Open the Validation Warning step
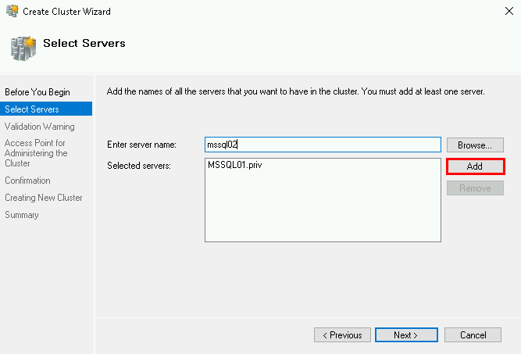Viewport: 521px width, 354px height. [x=40, y=127]
